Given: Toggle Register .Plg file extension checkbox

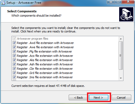Looking at the screenshot, I should (x=14, y=51).
